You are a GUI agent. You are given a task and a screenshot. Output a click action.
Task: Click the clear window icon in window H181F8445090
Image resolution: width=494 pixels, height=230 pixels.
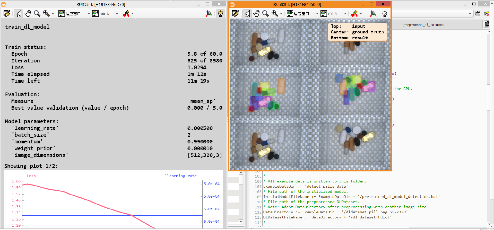coord(235,14)
